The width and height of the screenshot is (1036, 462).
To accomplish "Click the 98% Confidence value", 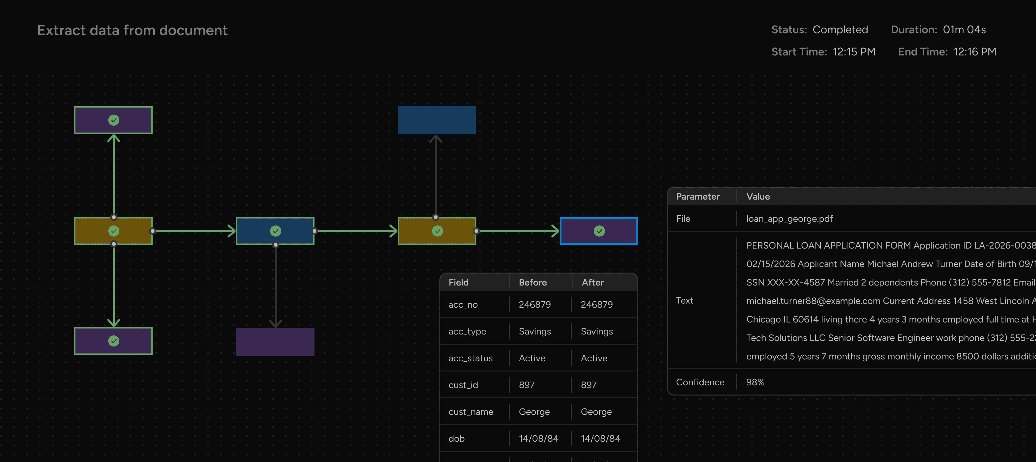I will pyautogui.click(x=755, y=382).
